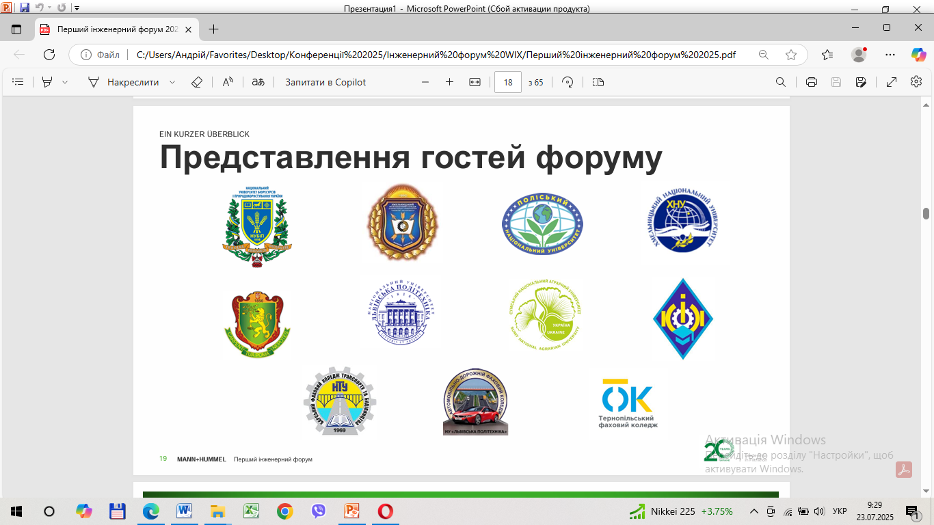934x525 pixels.
Task: Print the PDF document
Action: click(812, 82)
